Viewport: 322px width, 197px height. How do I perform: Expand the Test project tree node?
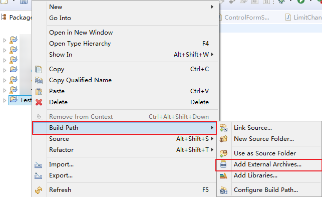[x=5, y=100]
